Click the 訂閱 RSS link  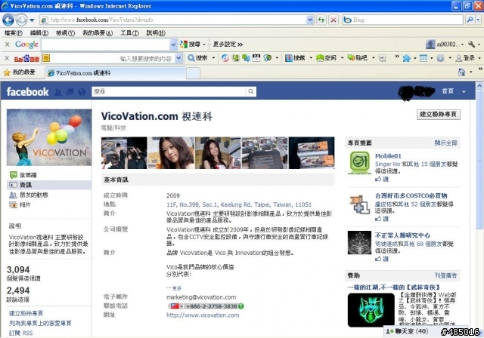click(x=20, y=333)
